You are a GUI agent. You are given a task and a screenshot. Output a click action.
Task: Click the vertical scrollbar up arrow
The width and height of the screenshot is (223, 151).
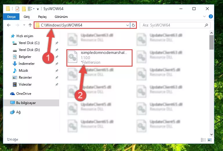[211, 33]
